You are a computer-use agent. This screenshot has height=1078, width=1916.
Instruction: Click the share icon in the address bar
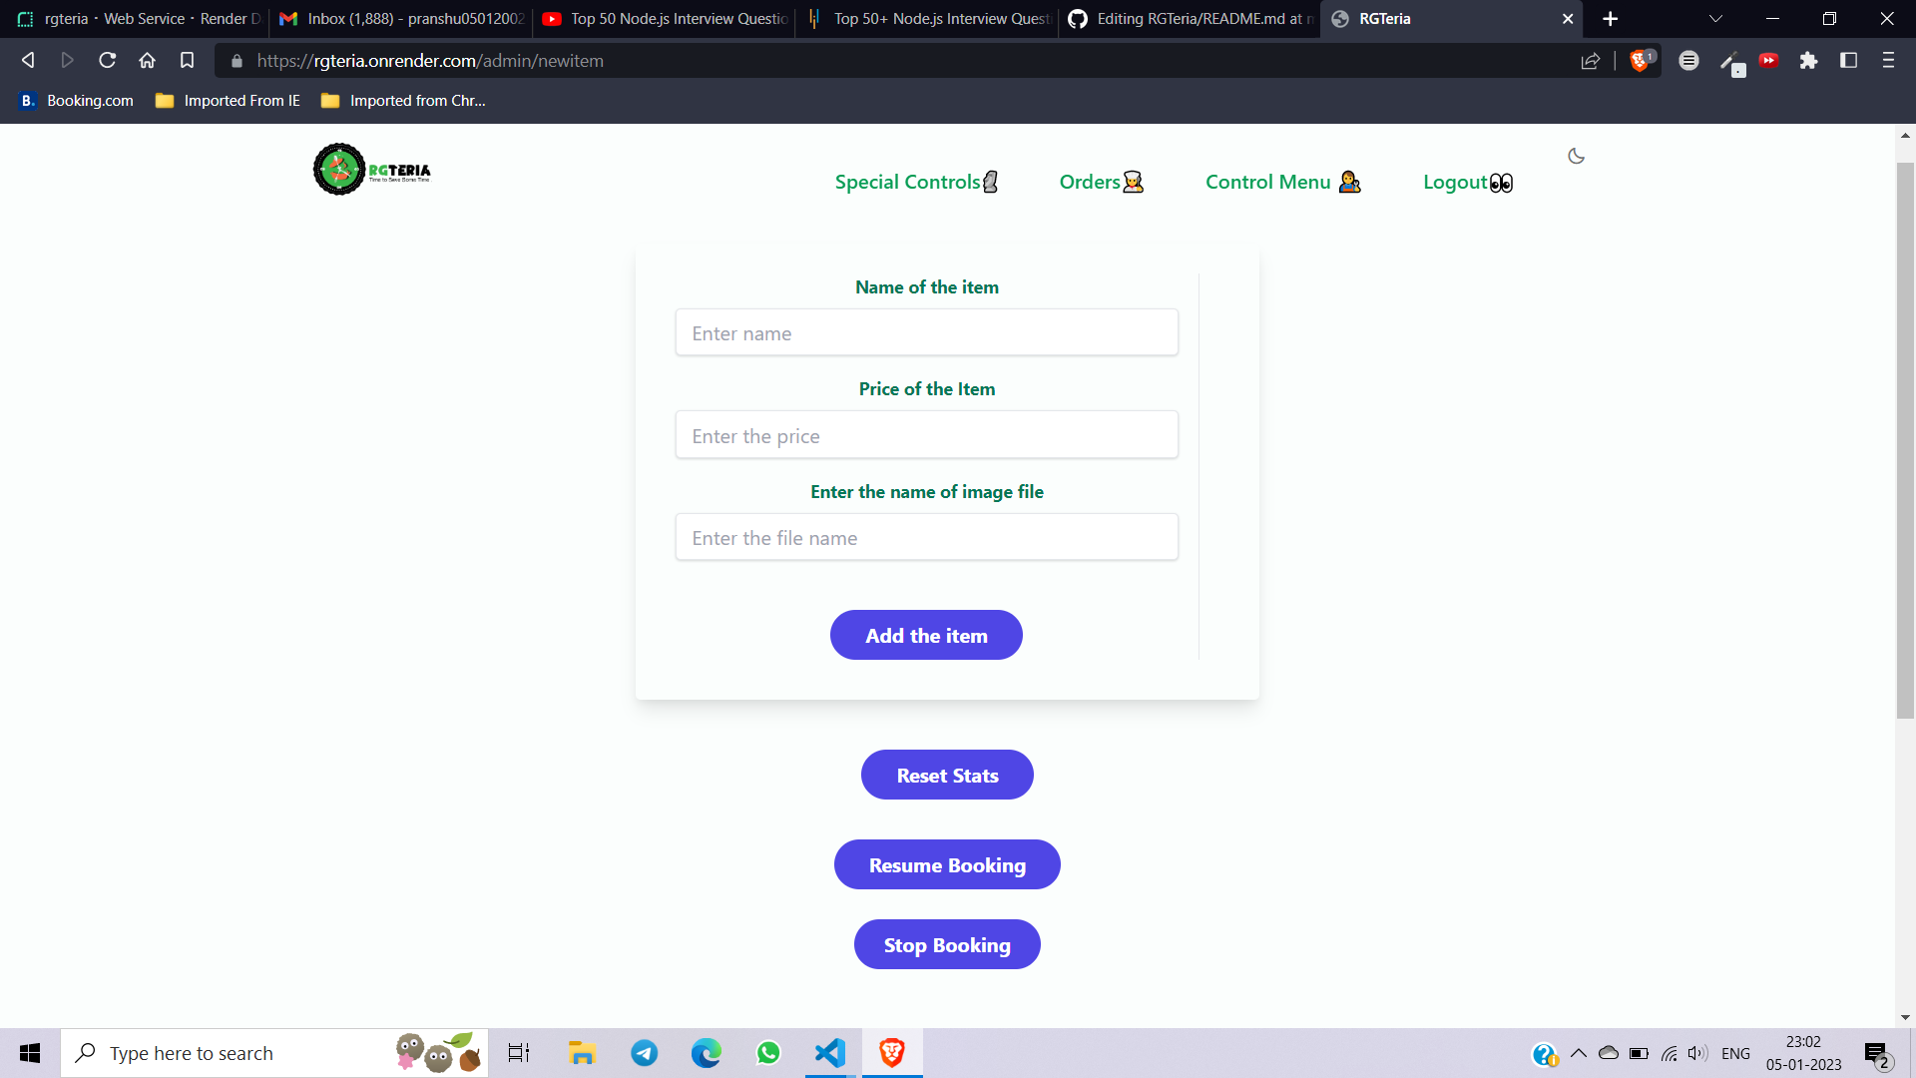coord(1589,61)
